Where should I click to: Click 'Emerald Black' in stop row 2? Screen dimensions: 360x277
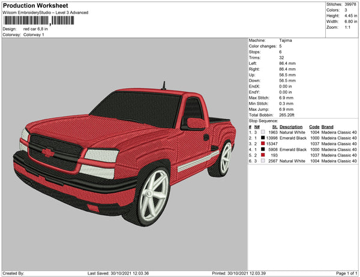293,138
